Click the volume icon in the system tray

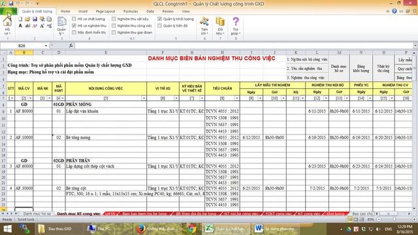pos(378,229)
